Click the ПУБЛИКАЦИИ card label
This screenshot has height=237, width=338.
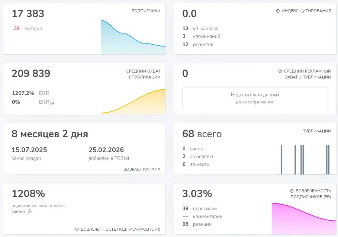pos(316,131)
